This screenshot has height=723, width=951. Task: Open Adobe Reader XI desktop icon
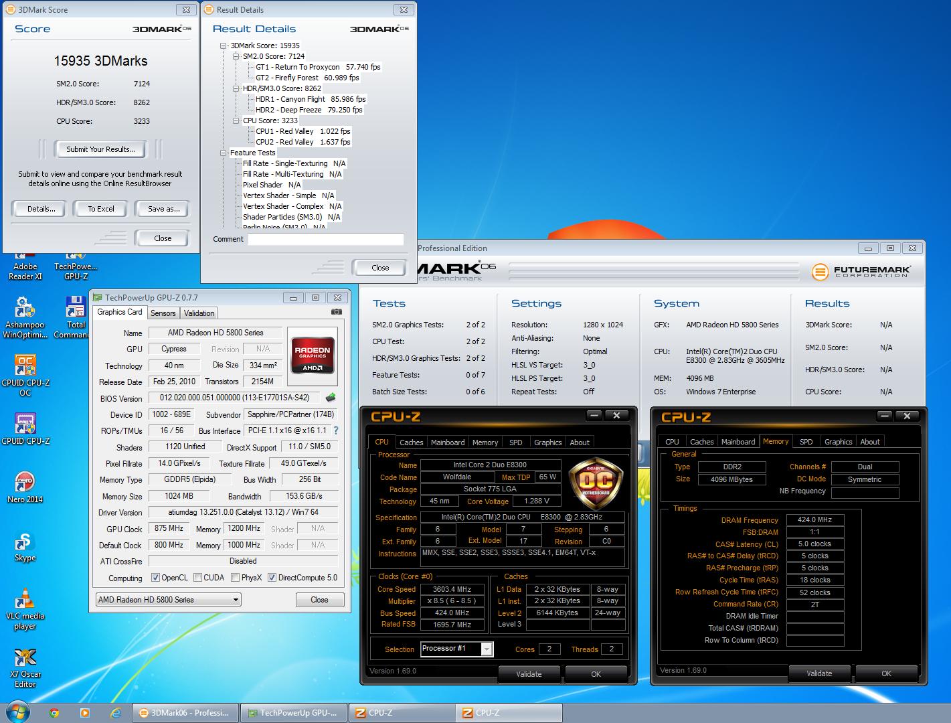click(25, 266)
